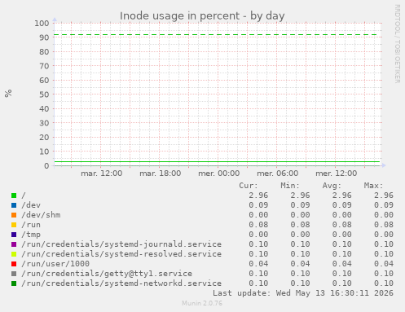405x312 pixels.
Task: Click the red swatch for /run/user/1000
Action: click(14, 264)
